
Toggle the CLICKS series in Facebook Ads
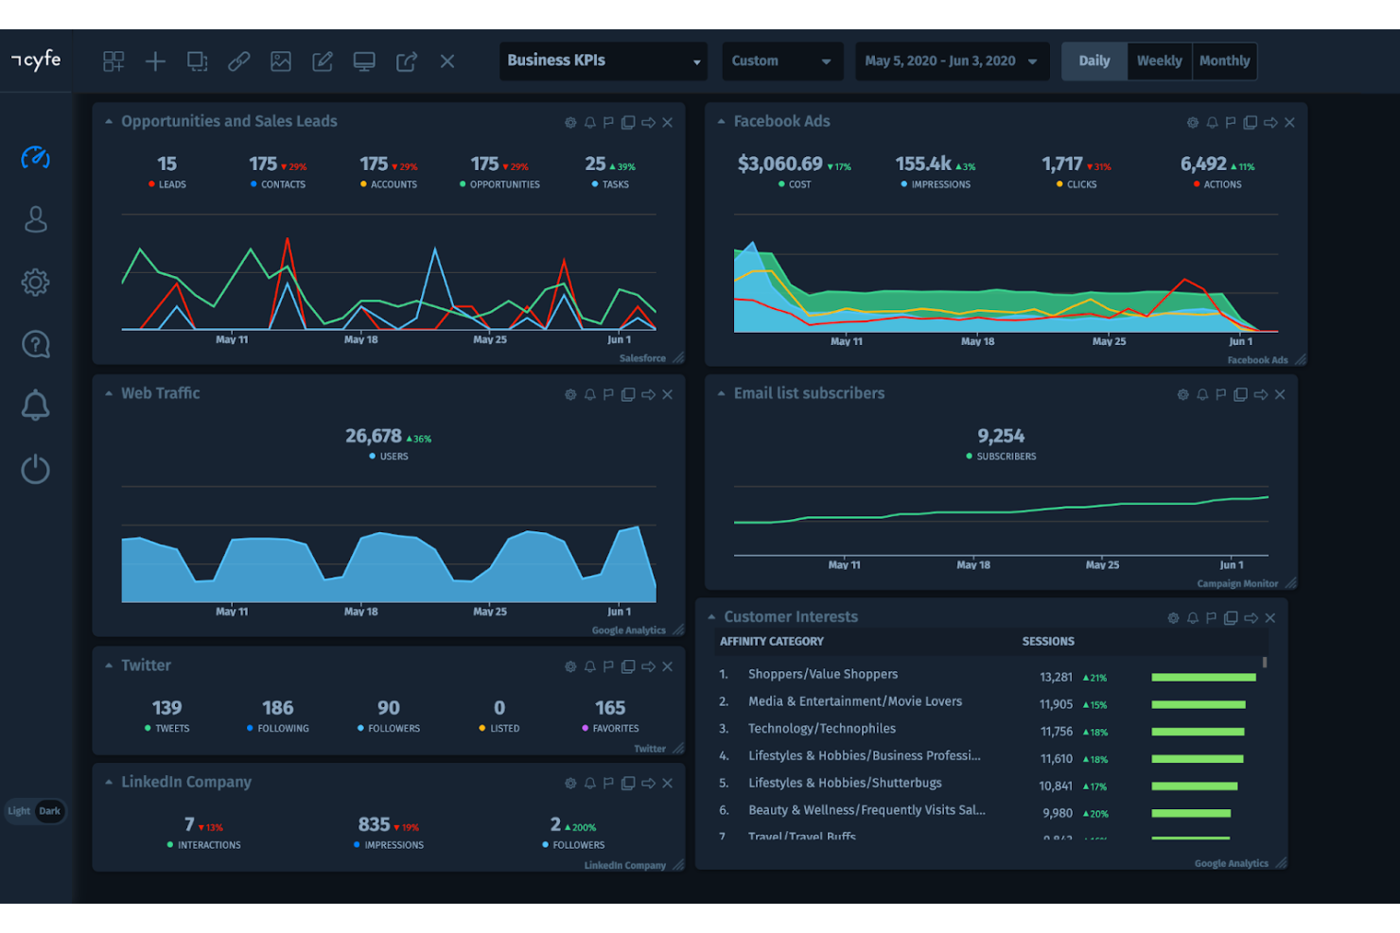tap(1076, 184)
